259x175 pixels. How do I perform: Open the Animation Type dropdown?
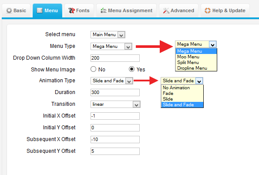[112, 81]
